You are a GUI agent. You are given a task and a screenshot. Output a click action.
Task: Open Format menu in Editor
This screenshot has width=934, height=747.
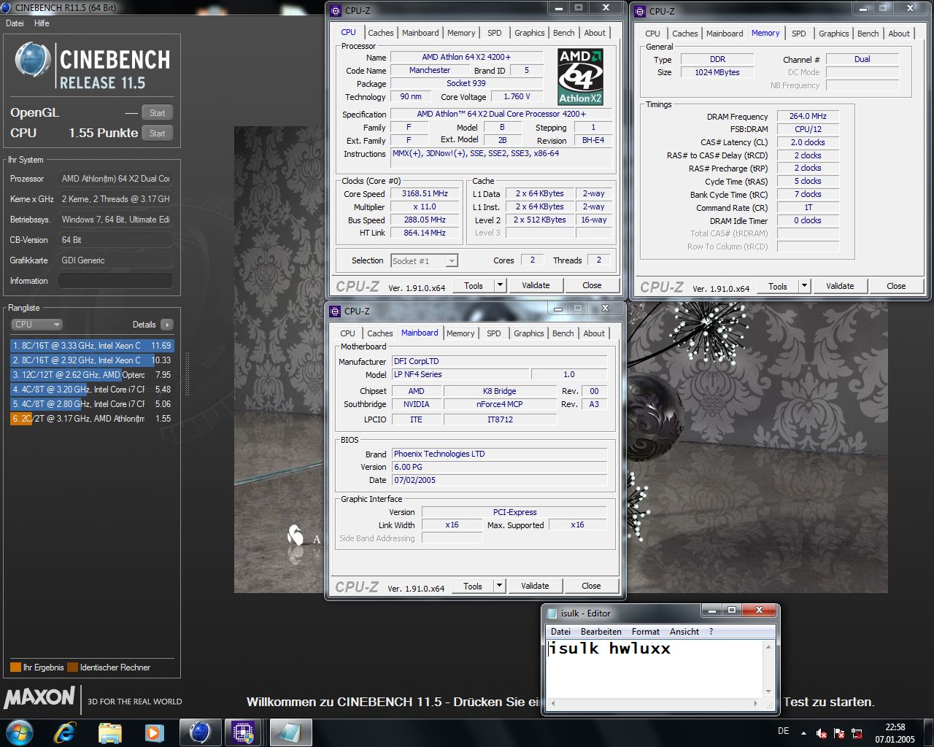coord(646,632)
